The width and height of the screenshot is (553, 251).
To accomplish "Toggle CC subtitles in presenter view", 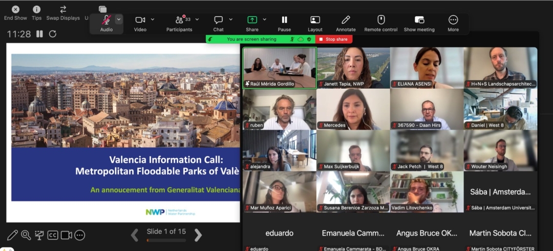I will pyautogui.click(x=53, y=235).
